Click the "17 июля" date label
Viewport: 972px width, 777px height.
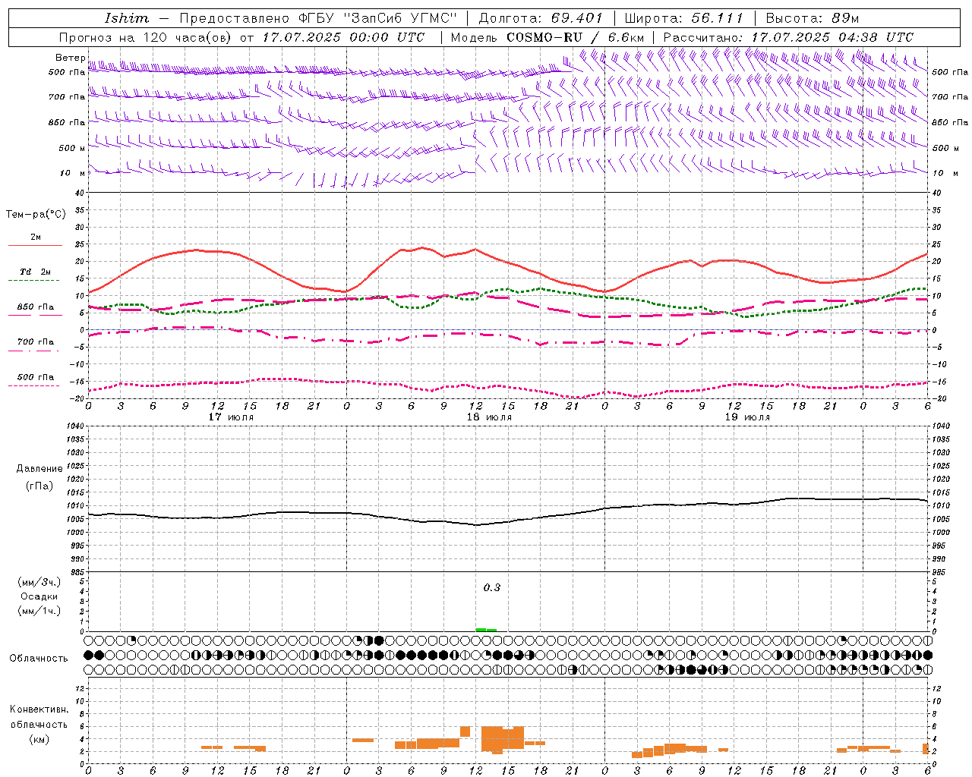tap(231, 417)
